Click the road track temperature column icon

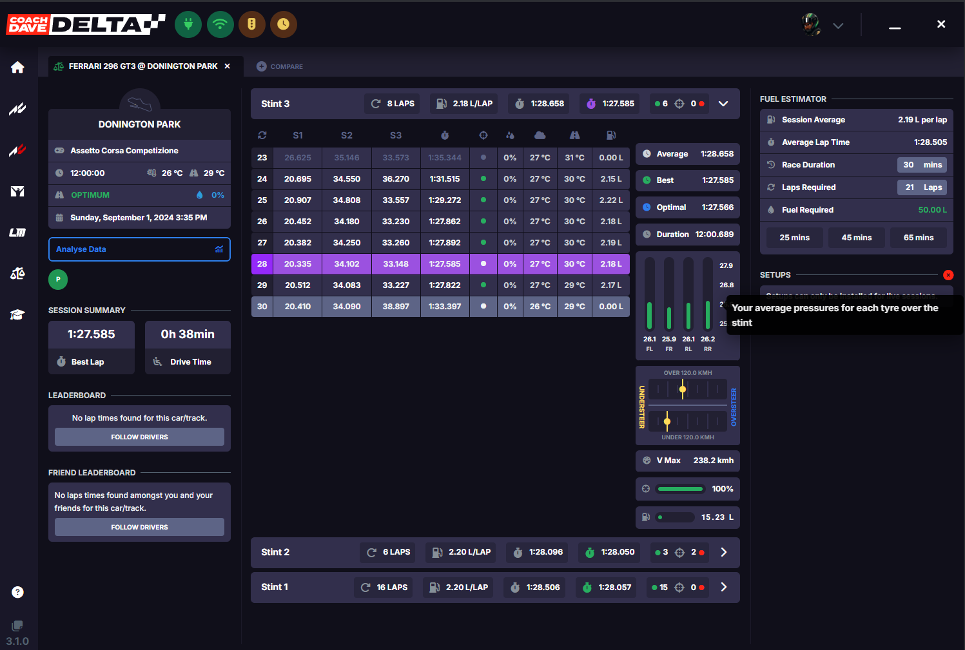(575, 135)
